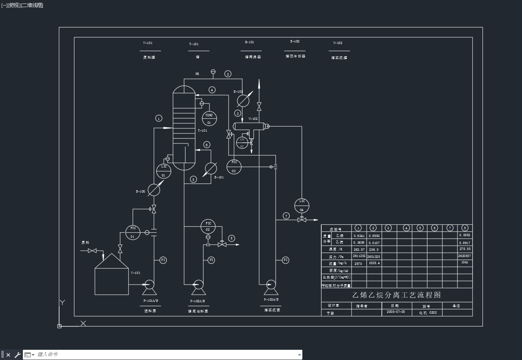
Task: Select the mass fraction value 0.9893
Action: click(x=374, y=236)
